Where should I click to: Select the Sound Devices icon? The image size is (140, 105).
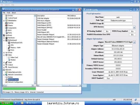point(6,67)
